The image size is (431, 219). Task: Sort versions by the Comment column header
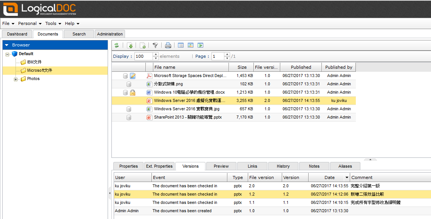pyautogui.click(x=390, y=177)
